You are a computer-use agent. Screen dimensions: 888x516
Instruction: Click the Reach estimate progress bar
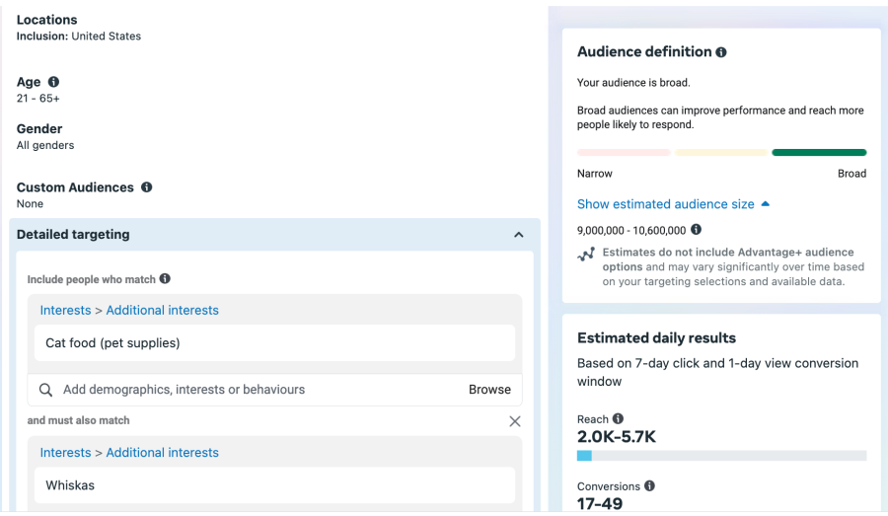721,456
